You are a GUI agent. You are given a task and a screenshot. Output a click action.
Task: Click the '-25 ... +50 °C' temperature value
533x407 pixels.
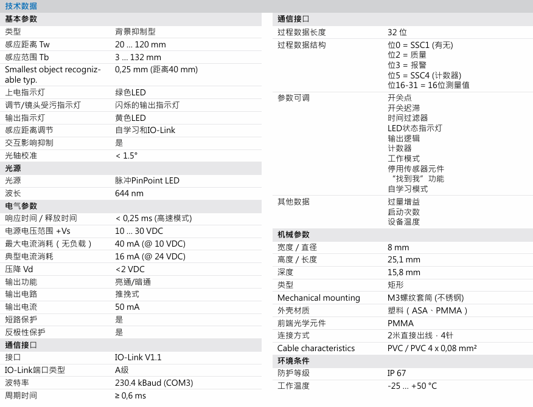tap(412, 386)
